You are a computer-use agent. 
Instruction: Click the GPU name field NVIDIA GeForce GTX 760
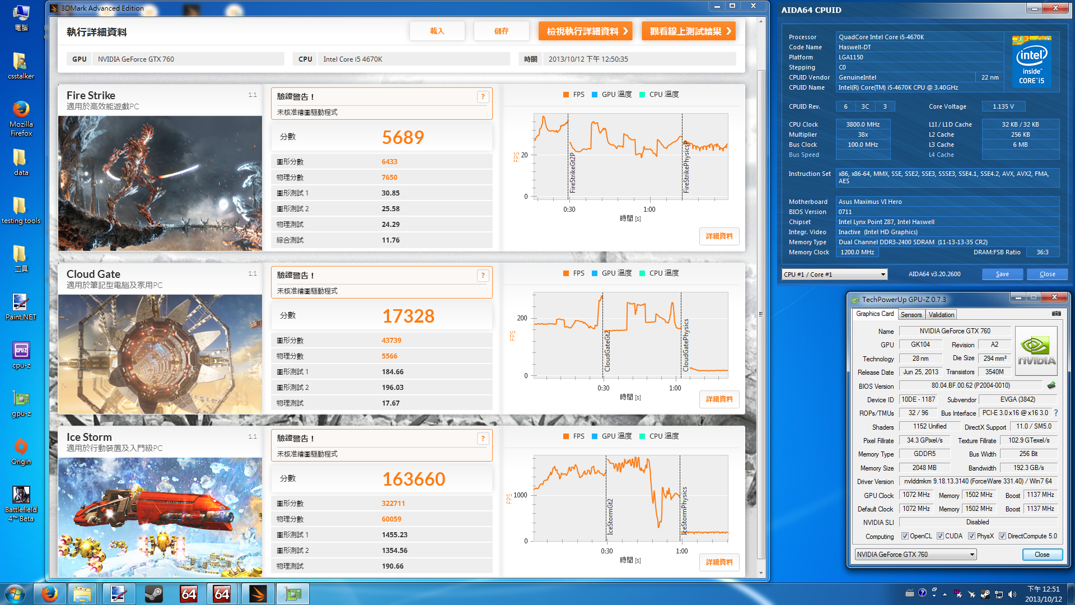pos(955,331)
